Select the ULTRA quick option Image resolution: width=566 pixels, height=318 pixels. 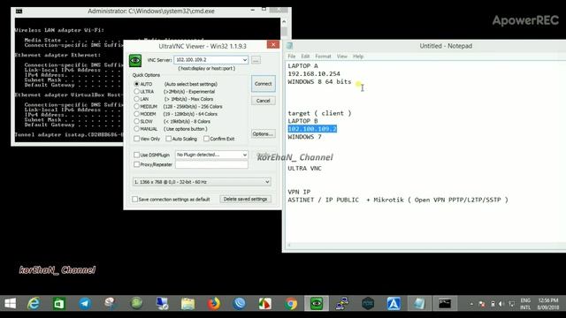(x=137, y=92)
